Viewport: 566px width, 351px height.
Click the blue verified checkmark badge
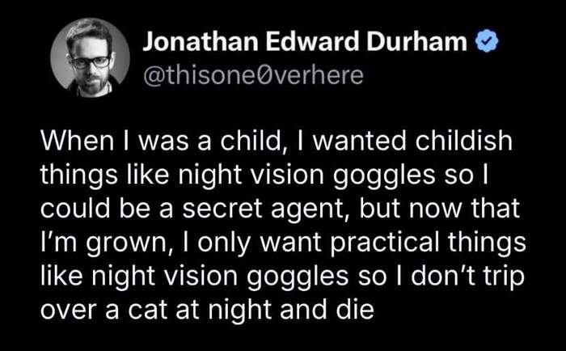click(x=487, y=42)
